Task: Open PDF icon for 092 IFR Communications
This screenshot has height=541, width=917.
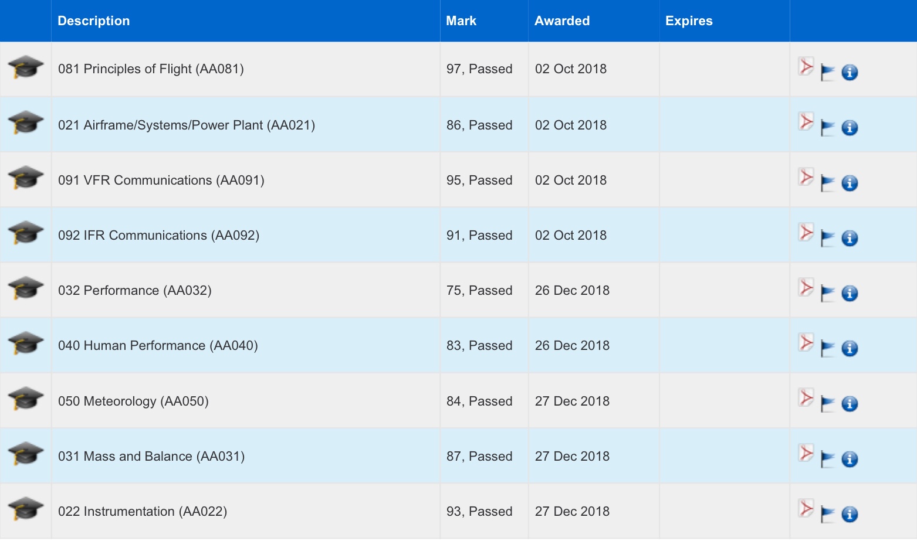Action: tap(806, 232)
